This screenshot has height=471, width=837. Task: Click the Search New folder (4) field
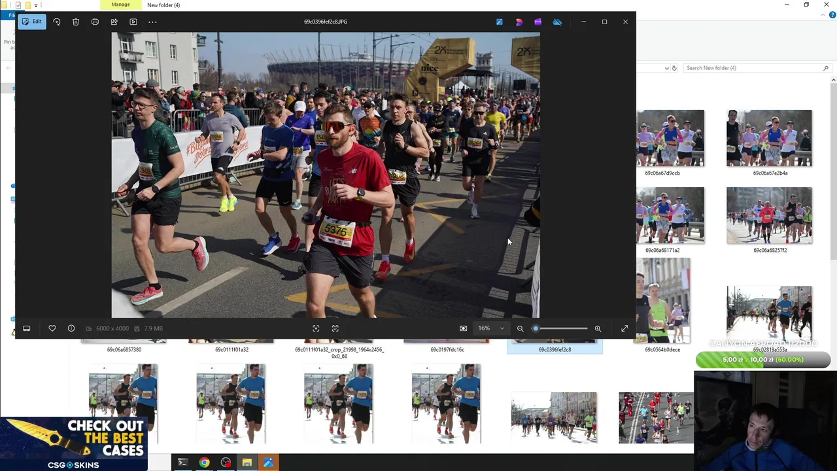click(x=757, y=68)
